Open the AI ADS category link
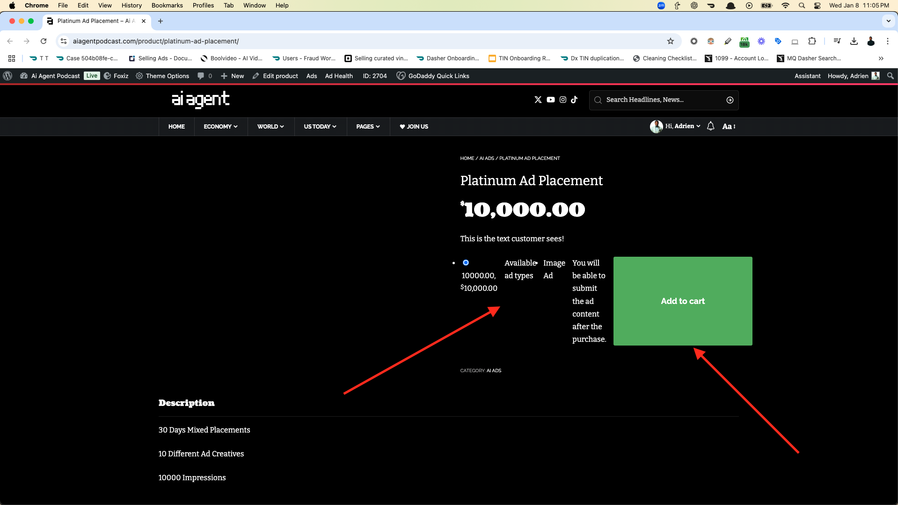This screenshot has height=505, width=898. (x=494, y=370)
